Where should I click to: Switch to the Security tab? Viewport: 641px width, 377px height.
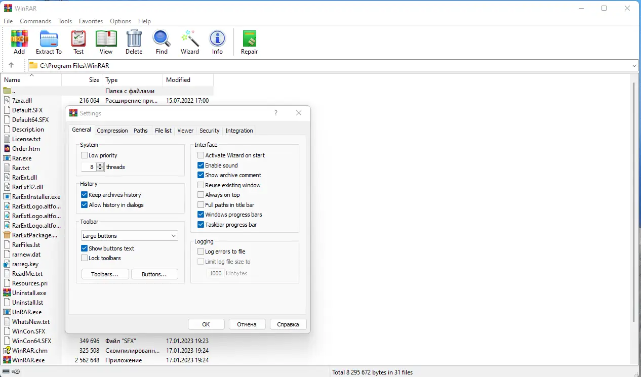pos(210,131)
